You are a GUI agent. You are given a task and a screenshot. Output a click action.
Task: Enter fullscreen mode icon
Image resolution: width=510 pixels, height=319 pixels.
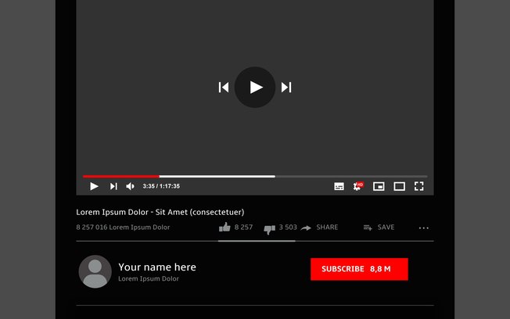coord(419,186)
